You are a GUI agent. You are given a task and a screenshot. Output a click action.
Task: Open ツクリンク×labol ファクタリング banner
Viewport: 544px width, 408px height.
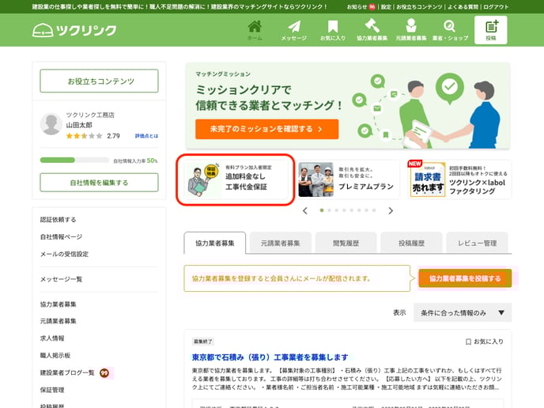[459, 179]
